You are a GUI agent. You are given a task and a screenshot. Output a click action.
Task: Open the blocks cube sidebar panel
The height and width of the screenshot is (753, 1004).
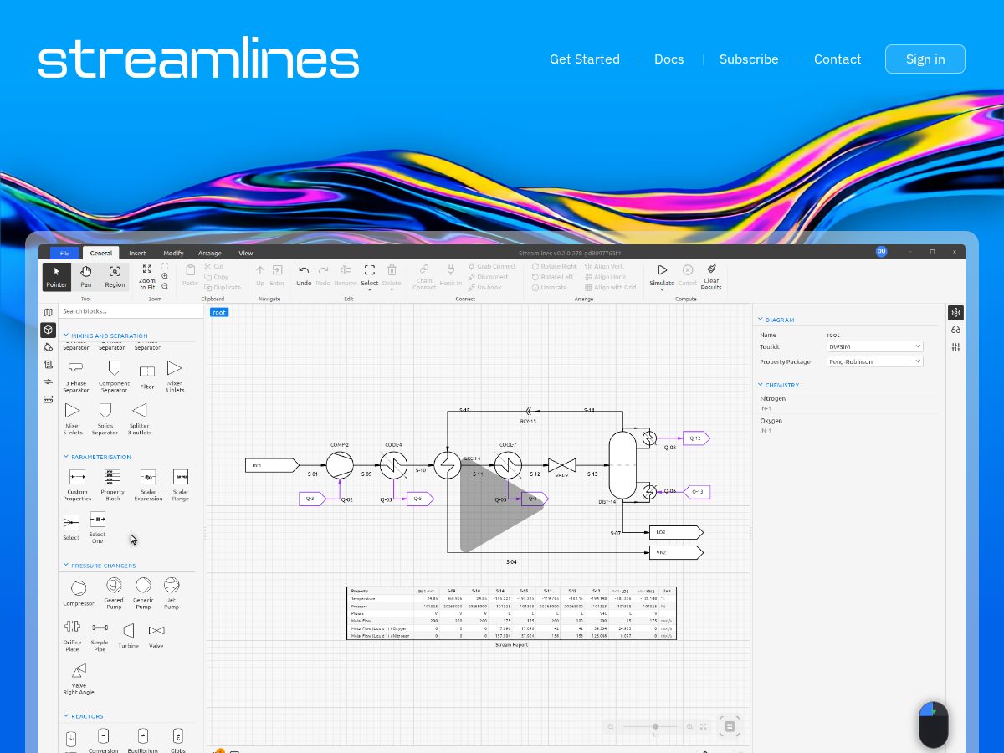click(x=49, y=330)
